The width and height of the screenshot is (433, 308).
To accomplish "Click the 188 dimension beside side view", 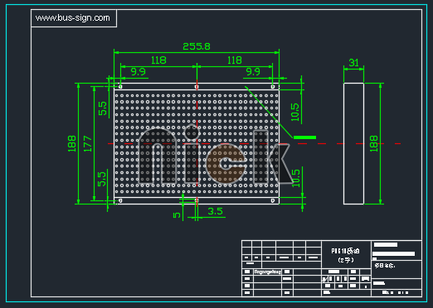I will [373, 143].
